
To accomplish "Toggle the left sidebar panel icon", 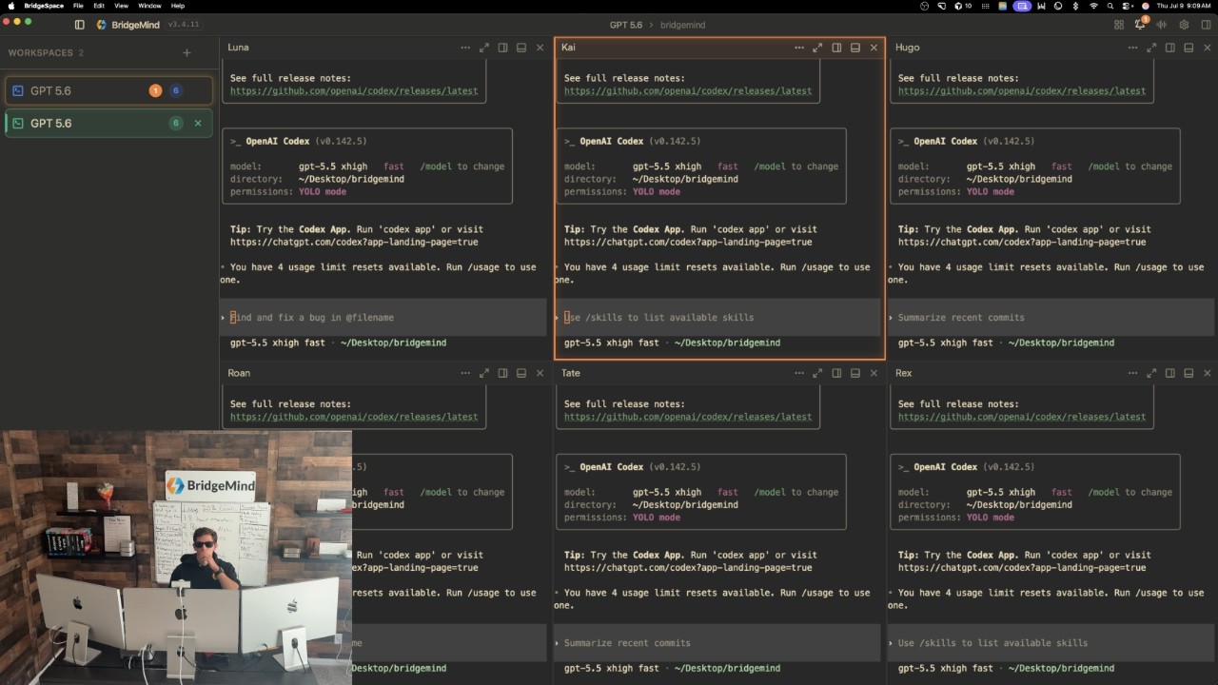I will coord(79,25).
